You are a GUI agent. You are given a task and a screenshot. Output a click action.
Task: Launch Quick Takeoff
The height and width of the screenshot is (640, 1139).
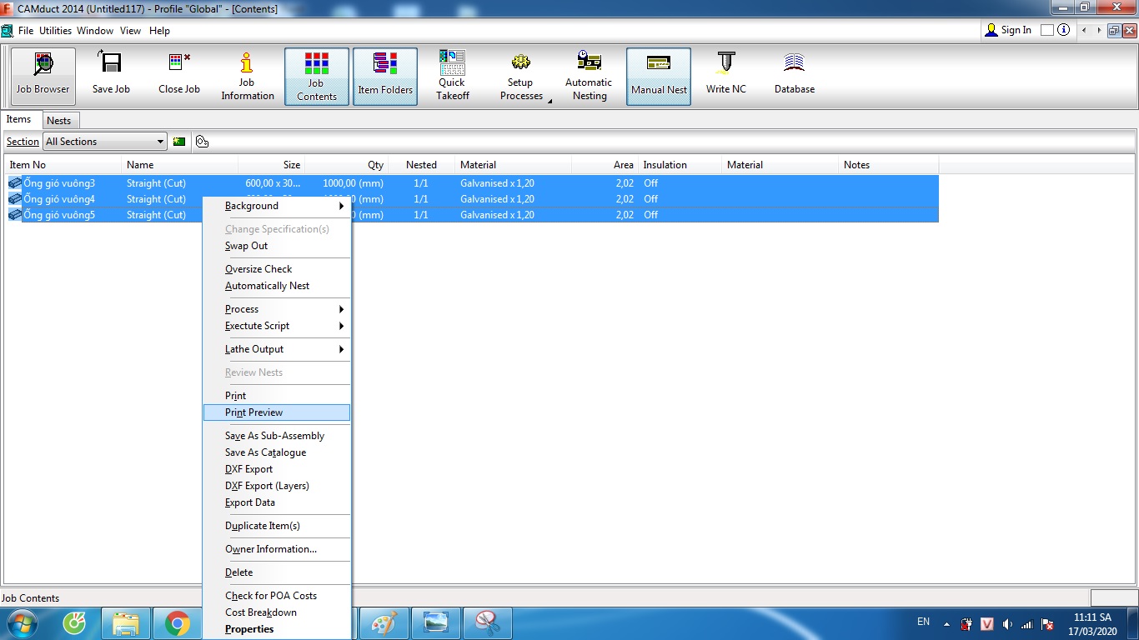coord(453,76)
